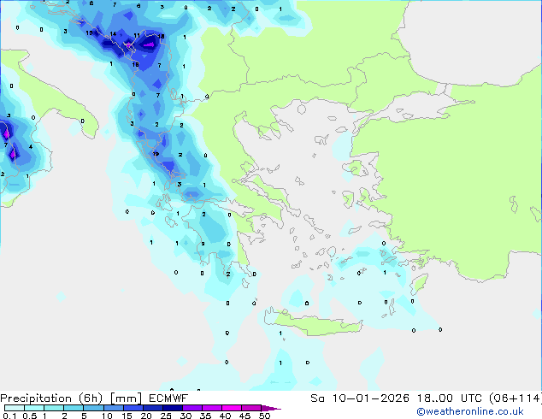Click the date 'Sa 10-01-2026'

click(360, 398)
